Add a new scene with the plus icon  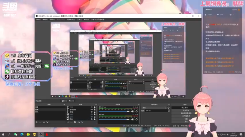point(36,122)
